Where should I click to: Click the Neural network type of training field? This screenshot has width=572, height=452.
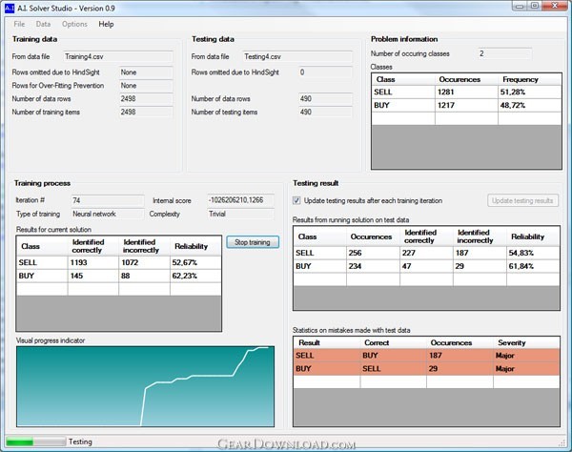tap(107, 214)
